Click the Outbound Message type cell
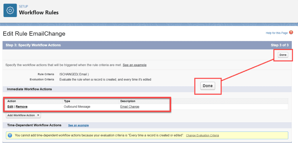This screenshot has height=147, width=298. point(77,107)
